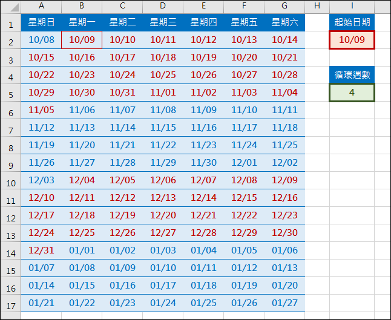Screen dimensions: 391x320
Task: Select the cell showing 01/21
Action: click(41, 303)
